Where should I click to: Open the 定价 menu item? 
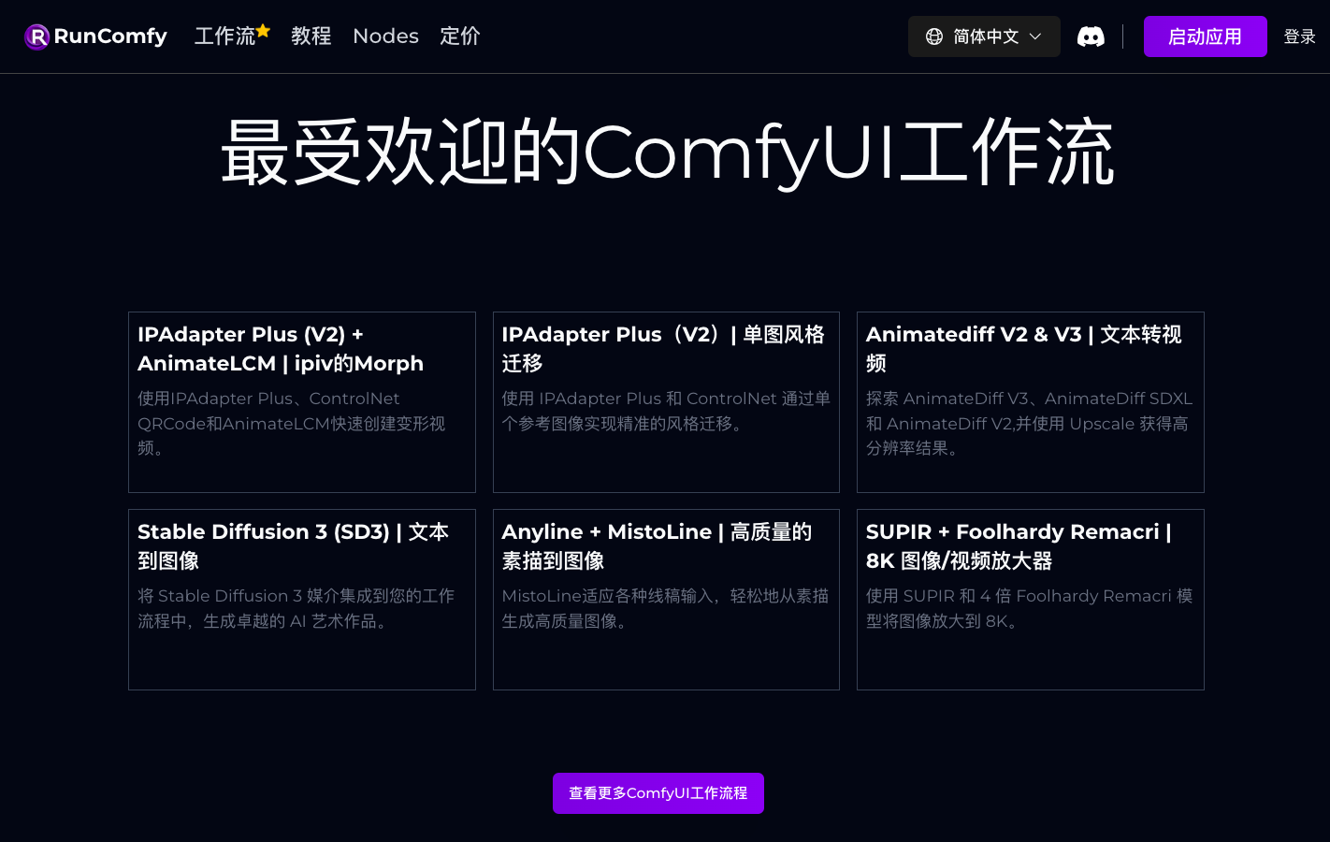click(460, 36)
